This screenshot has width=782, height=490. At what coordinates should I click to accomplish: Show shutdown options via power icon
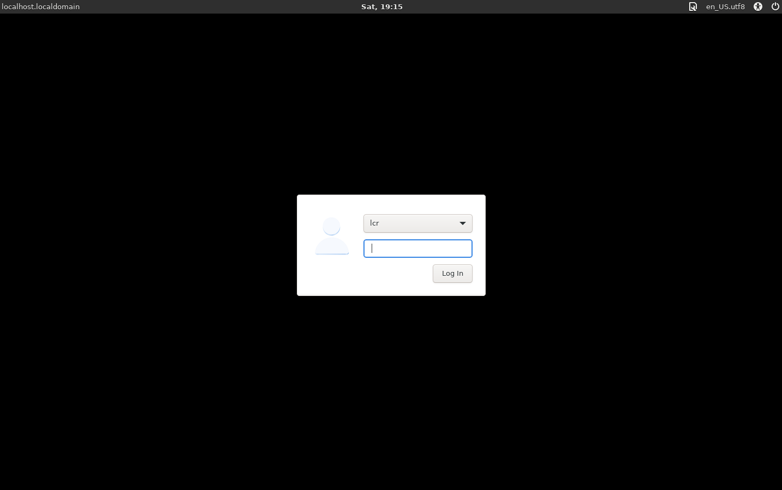point(775,7)
